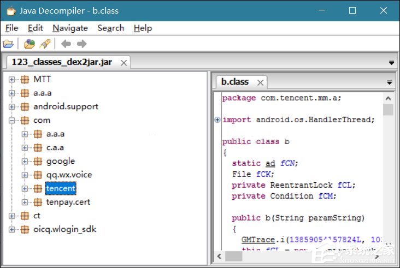Click the Search toolbar icon
The width and height of the screenshot is (400, 268).
(x=45, y=44)
